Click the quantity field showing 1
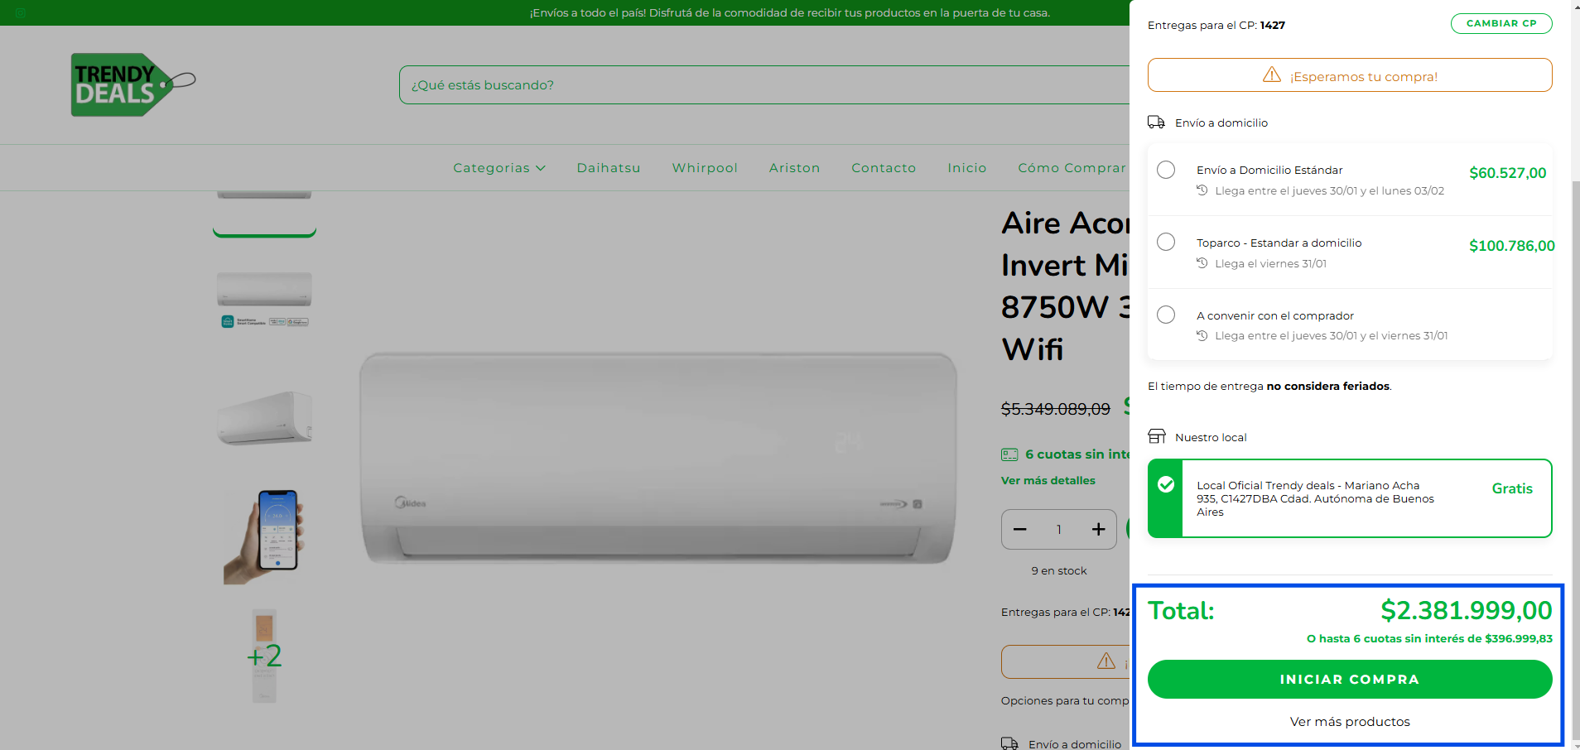 pos(1059,530)
